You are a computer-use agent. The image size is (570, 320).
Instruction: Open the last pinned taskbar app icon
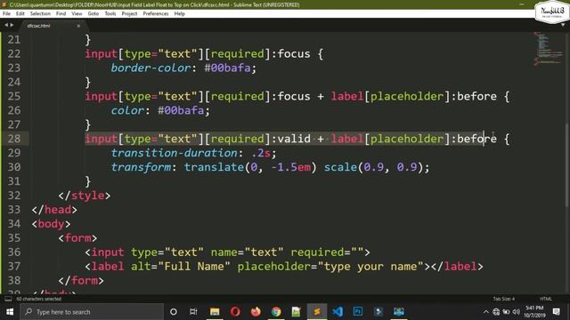point(399,312)
